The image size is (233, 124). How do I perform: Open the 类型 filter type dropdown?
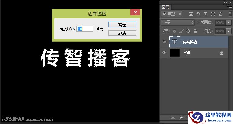click(x=172, y=14)
